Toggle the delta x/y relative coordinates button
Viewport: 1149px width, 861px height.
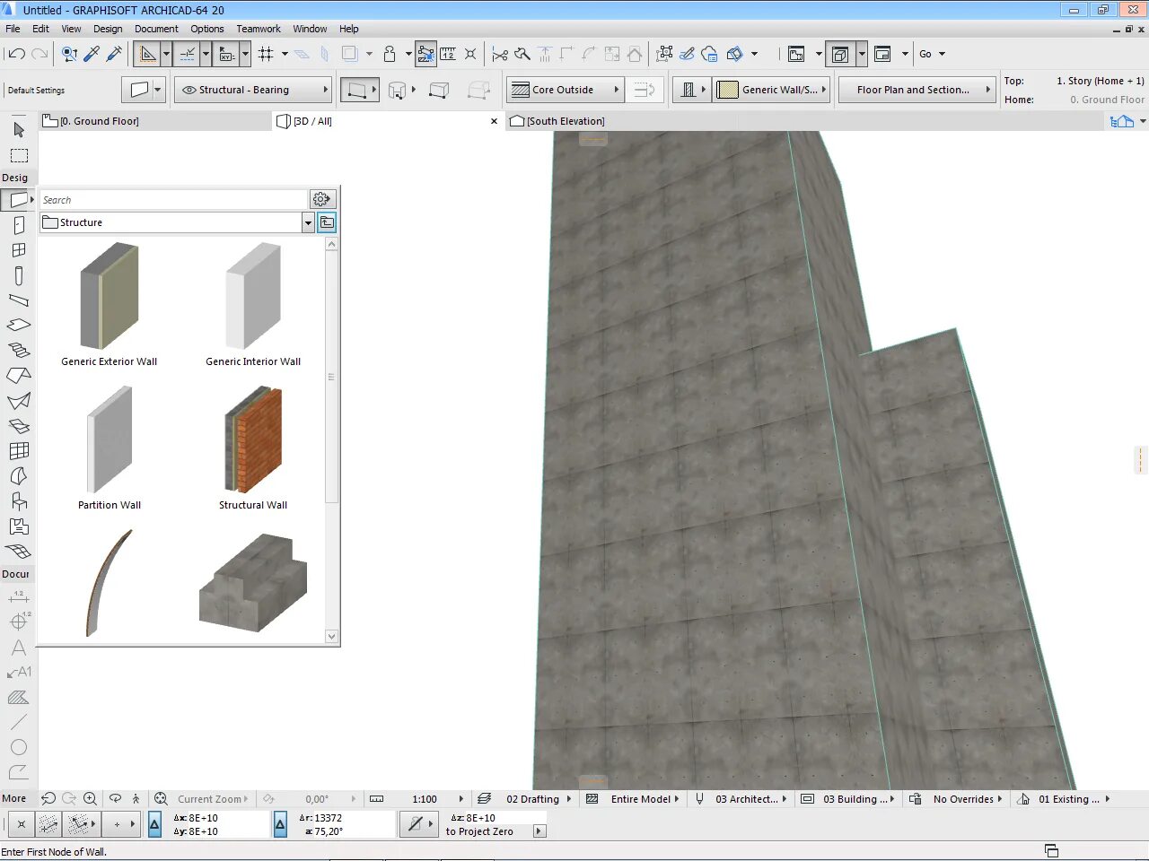(154, 824)
